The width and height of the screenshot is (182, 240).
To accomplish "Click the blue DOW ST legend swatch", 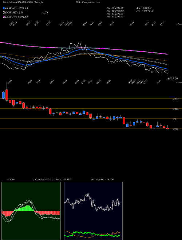I will (x=4, y=8).
